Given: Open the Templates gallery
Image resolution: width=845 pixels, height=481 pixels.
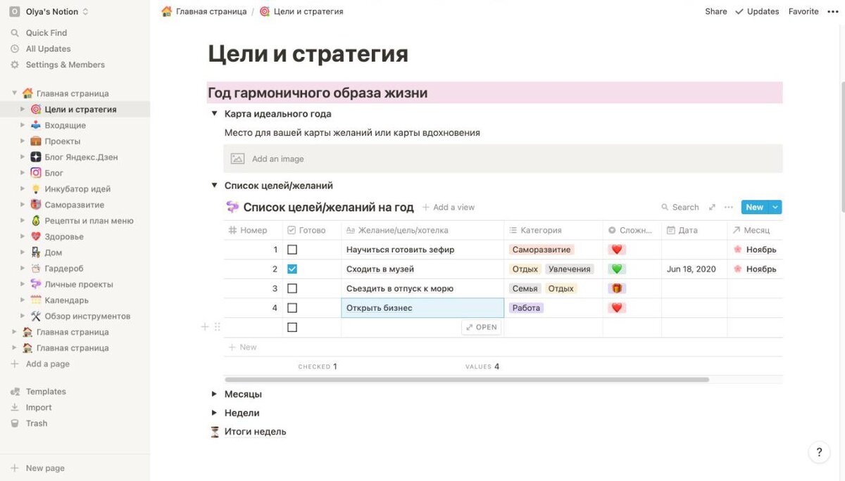Looking at the screenshot, I should coord(46,391).
